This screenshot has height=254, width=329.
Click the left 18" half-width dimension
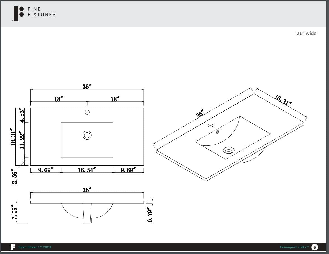58,99
